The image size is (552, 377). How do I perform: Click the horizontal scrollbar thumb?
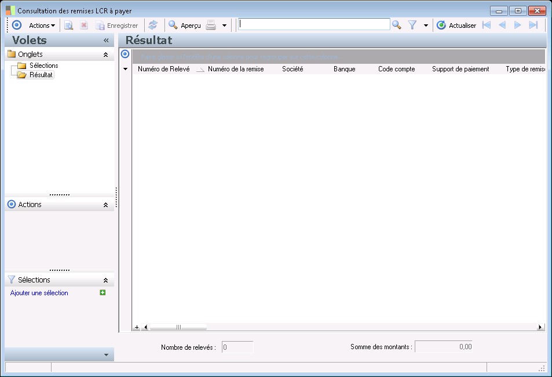(x=178, y=327)
